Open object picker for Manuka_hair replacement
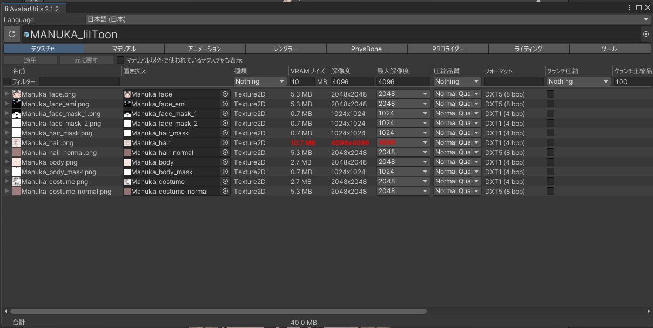This screenshot has height=328, width=653. pyautogui.click(x=225, y=142)
